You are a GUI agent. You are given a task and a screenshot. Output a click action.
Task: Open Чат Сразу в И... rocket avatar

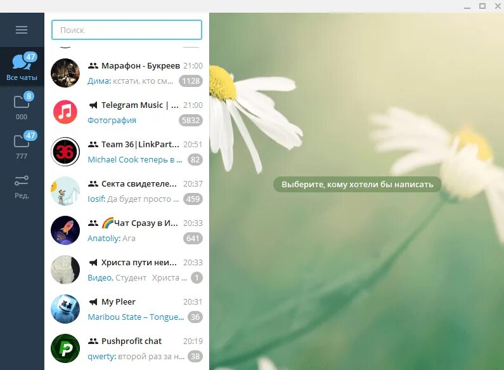[65, 230]
